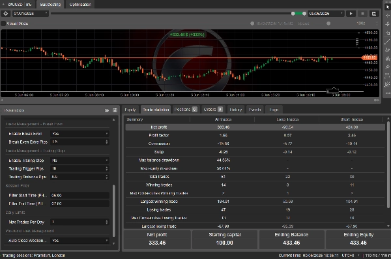Open the Events tab

tap(255, 110)
